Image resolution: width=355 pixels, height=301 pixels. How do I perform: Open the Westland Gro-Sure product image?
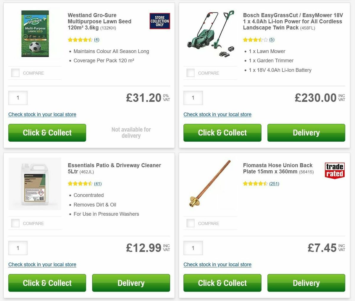35,33
